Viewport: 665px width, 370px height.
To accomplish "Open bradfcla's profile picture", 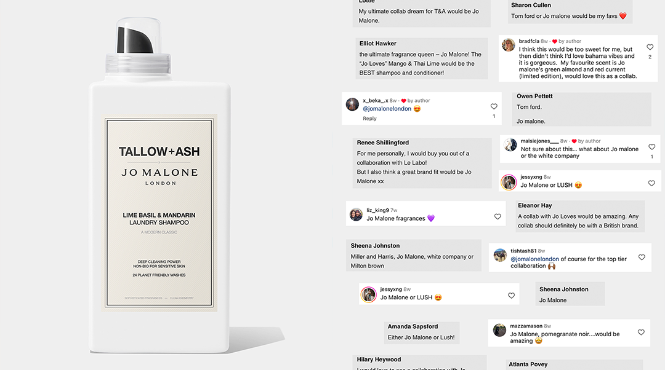I will coord(509,45).
